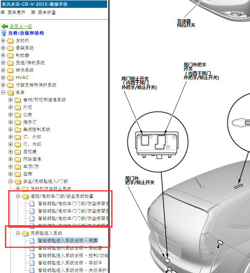
Task: Expand the 灯, 外部 subfolder
Action: (10, 137)
